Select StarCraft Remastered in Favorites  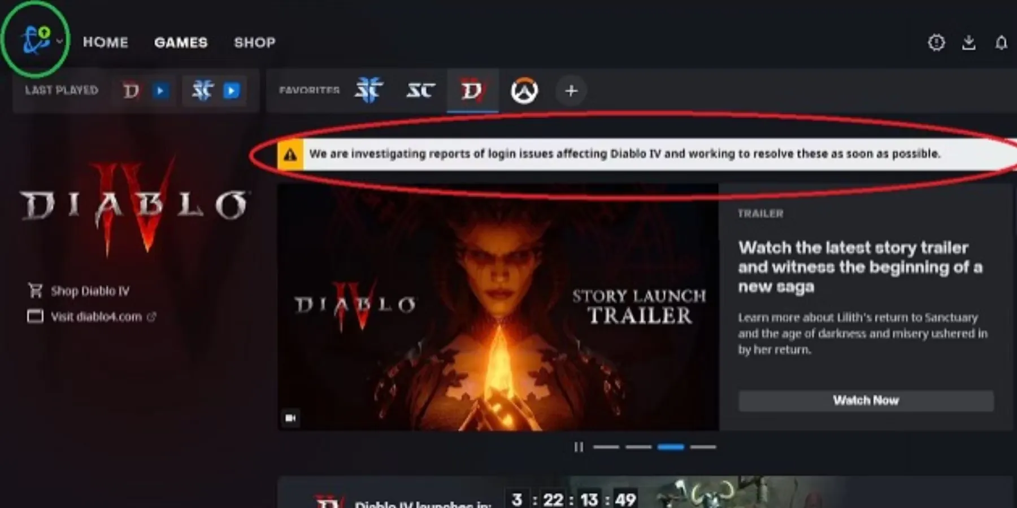point(420,90)
